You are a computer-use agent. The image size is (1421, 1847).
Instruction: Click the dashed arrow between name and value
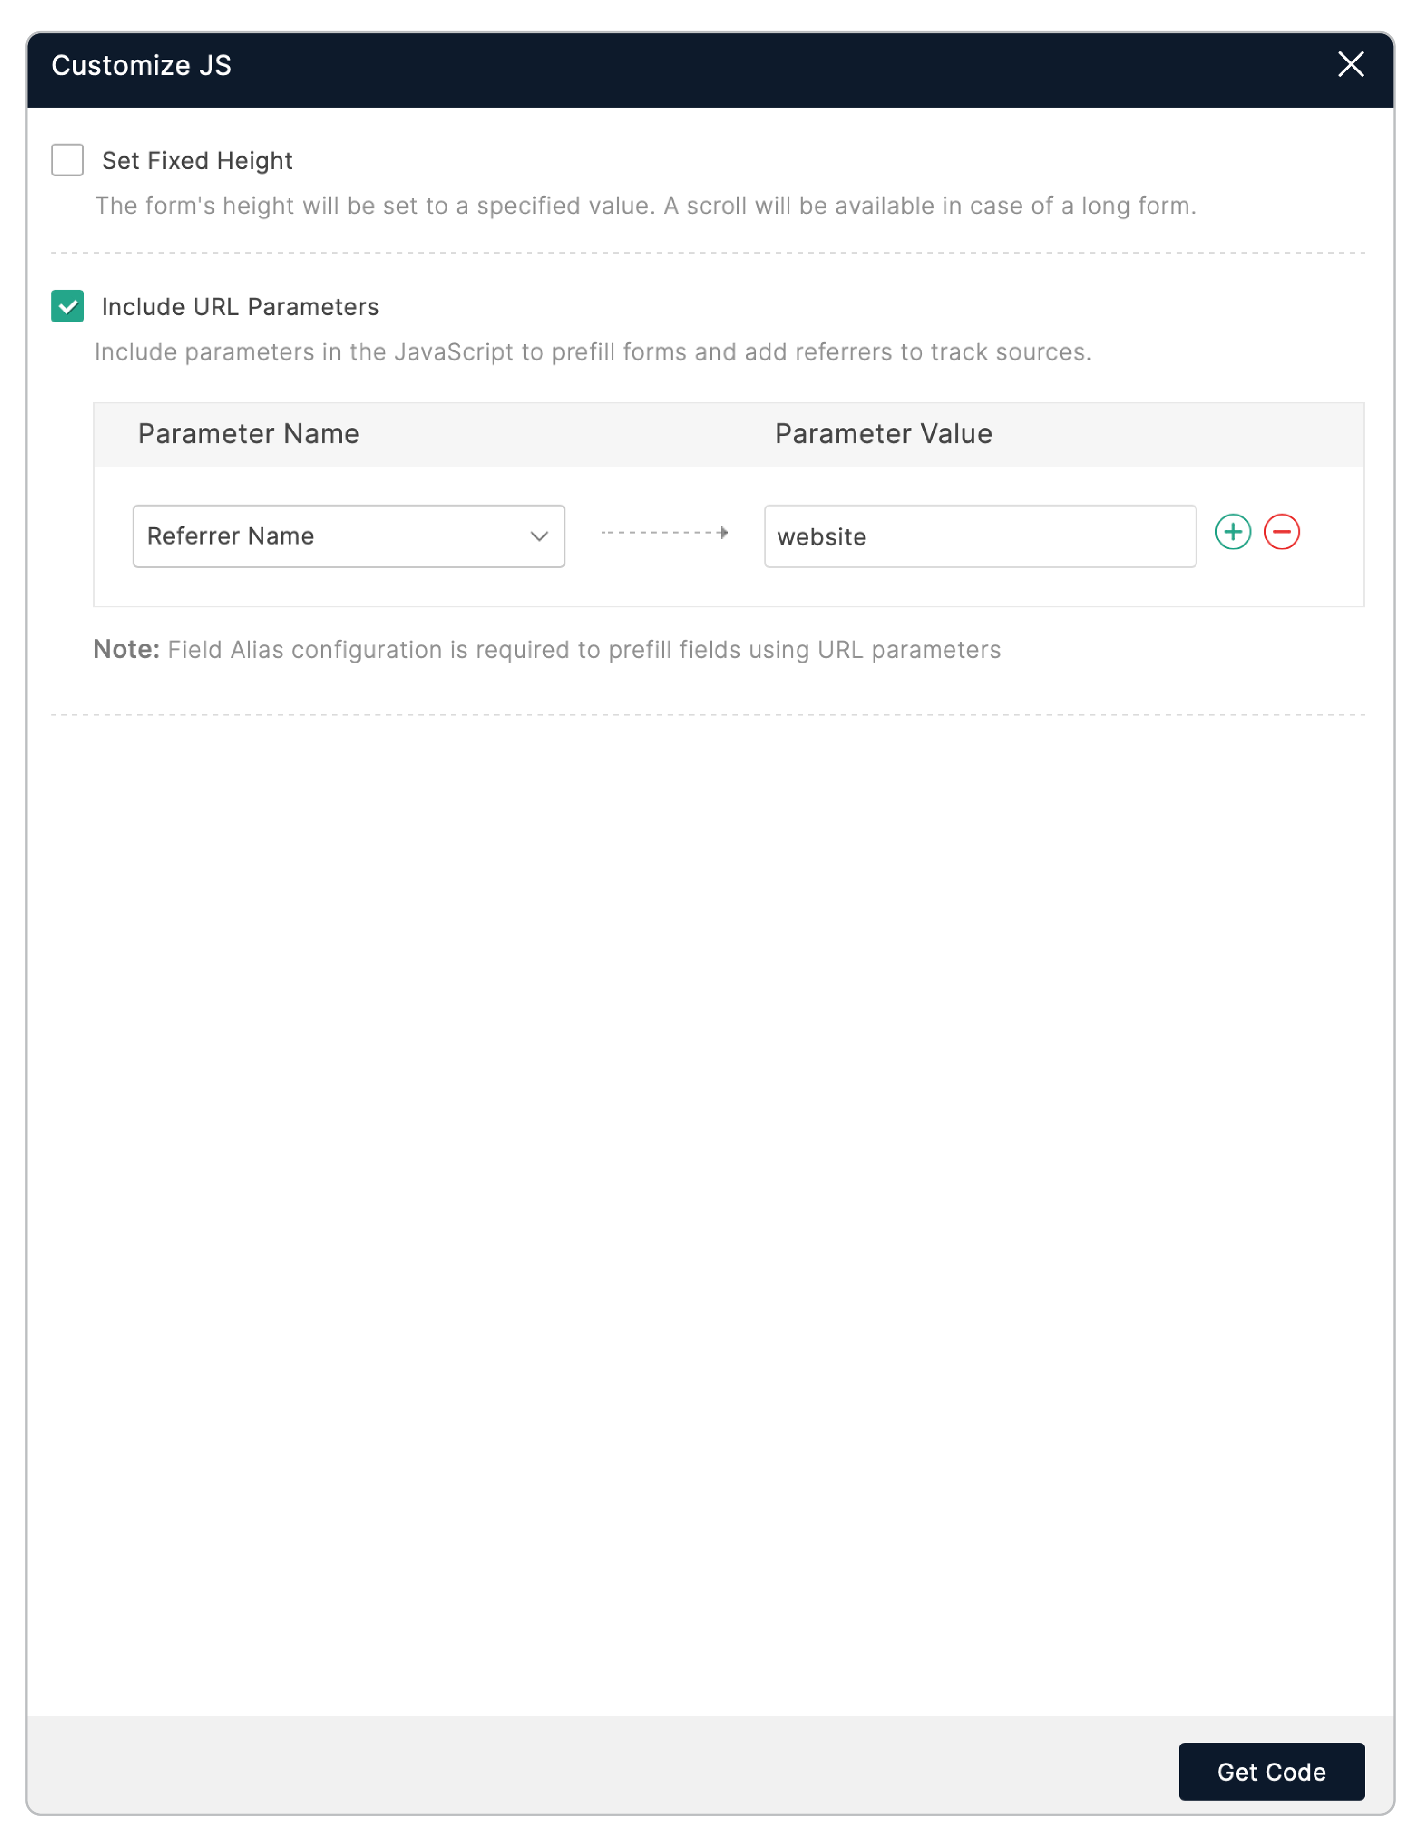(x=665, y=533)
